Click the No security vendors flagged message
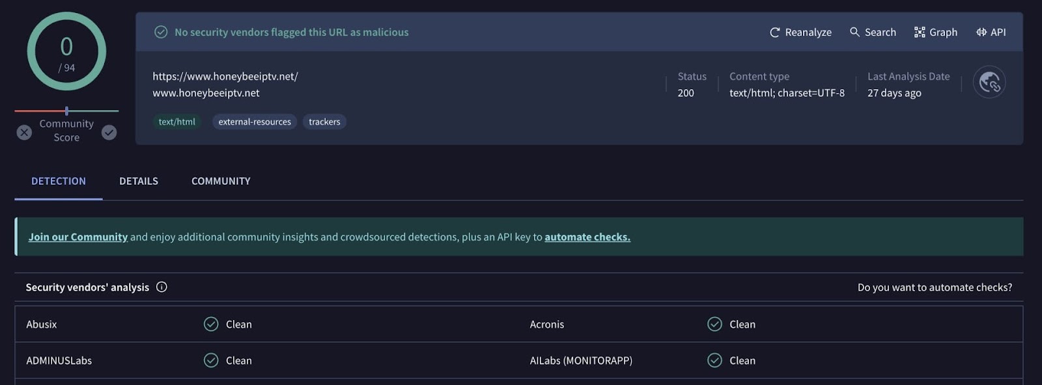Viewport: 1042px width, 385px height. point(292,32)
